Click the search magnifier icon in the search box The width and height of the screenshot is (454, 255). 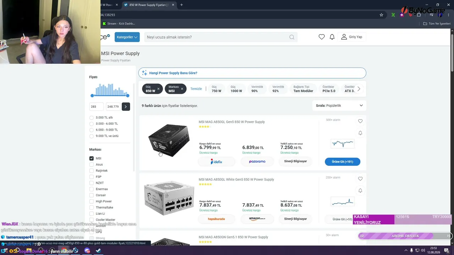pyautogui.click(x=292, y=37)
